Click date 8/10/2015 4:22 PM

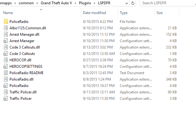[x=98, y=22]
